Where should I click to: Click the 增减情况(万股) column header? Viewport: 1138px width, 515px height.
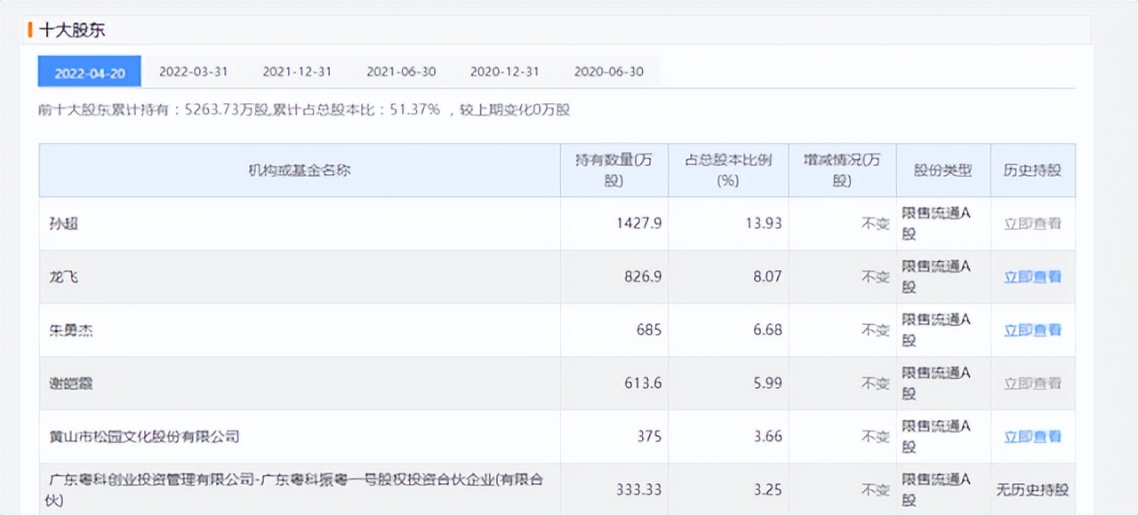click(x=841, y=170)
